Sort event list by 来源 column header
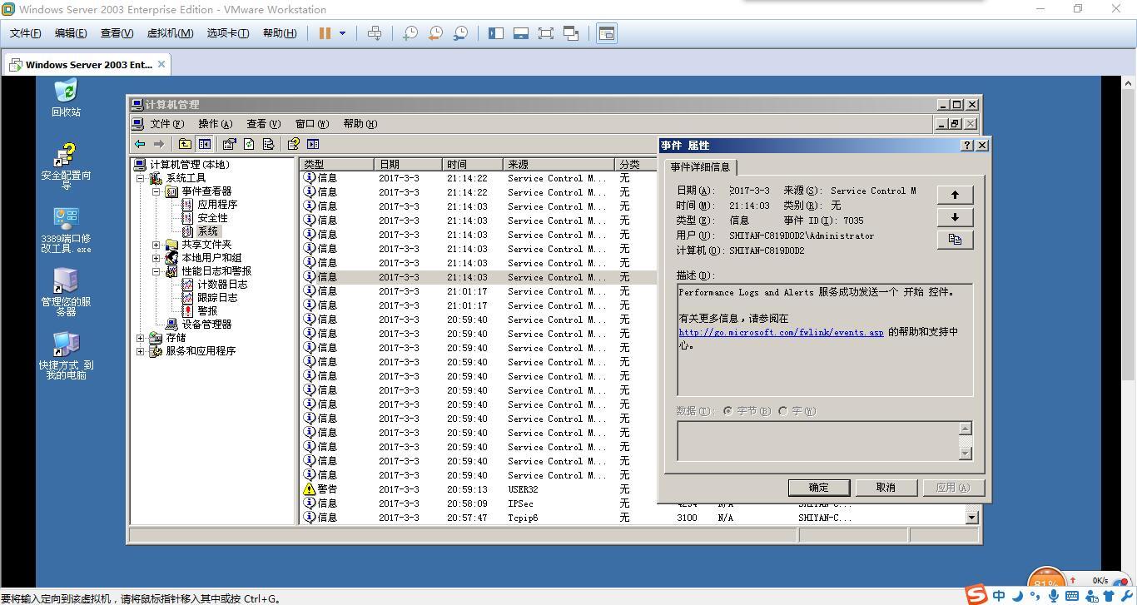The image size is (1137, 605). [x=559, y=164]
